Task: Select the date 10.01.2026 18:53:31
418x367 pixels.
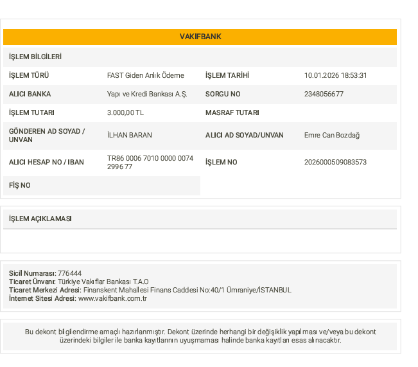Action: pos(336,75)
